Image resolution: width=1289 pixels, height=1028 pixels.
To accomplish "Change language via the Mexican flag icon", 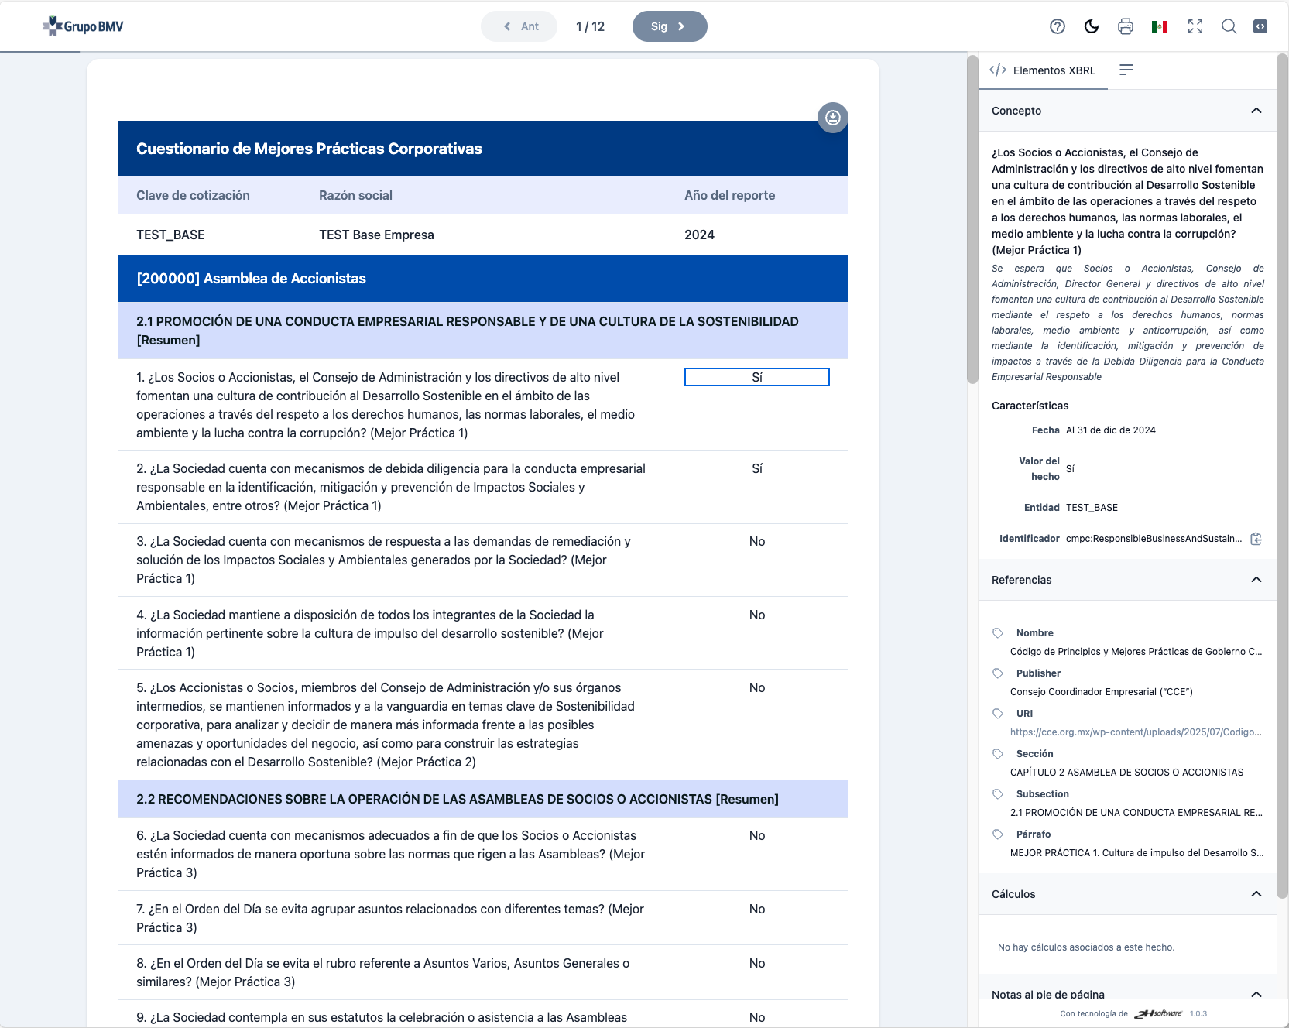I will click(1160, 26).
